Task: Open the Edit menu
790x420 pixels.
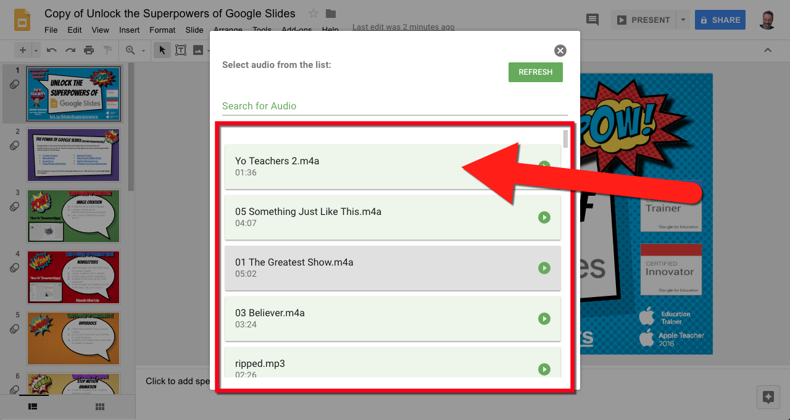Action: point(75,30)
